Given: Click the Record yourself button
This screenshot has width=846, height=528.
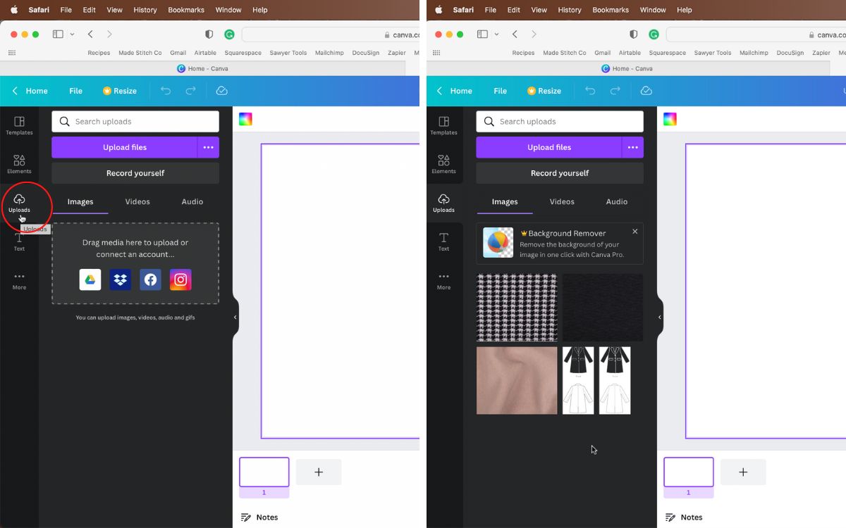Looking at the screenshot, I should point(135,172).
